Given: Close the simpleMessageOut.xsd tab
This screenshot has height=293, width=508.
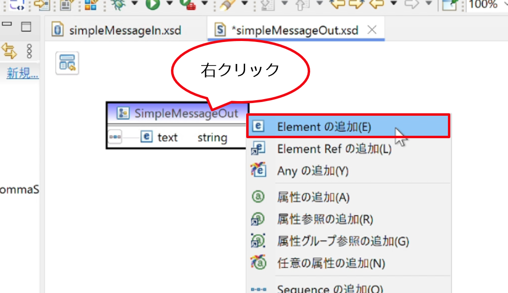Looking at the screenshot, I should click(x=372, y=30).
